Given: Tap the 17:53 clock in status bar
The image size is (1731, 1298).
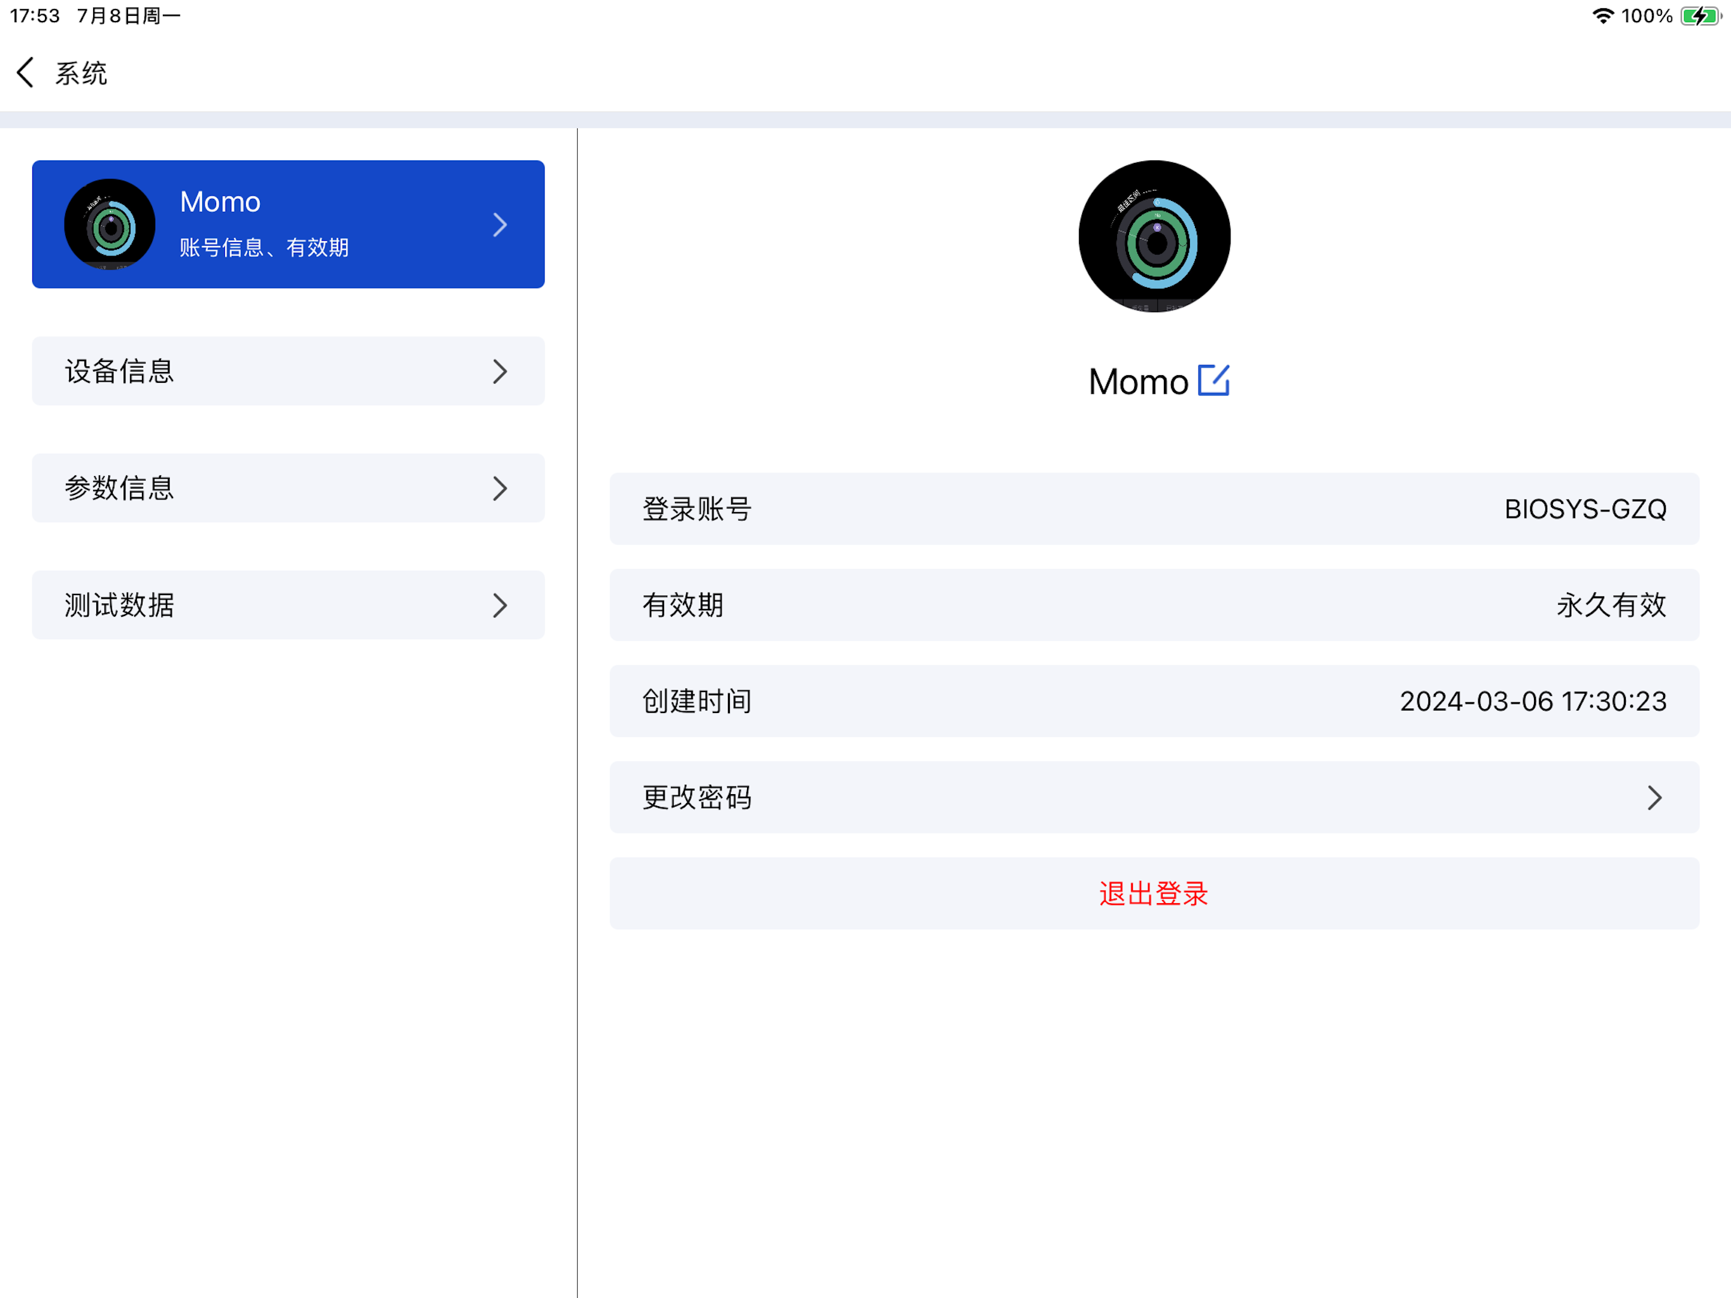Looking at the screenshot, I should pos(35,16).
